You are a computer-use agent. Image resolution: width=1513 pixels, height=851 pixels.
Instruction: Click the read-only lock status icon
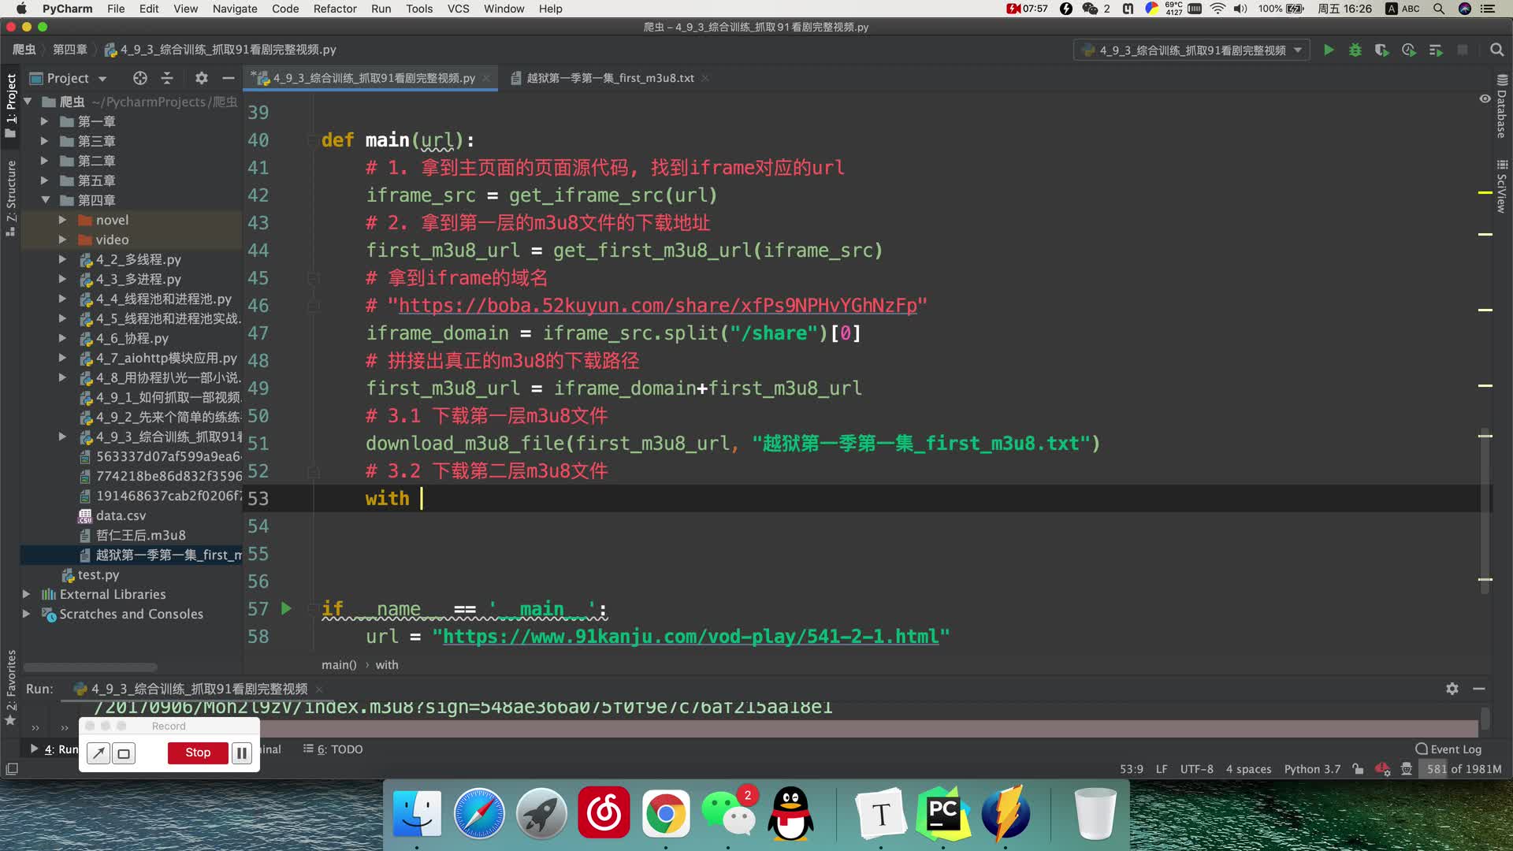(1357, 769)
